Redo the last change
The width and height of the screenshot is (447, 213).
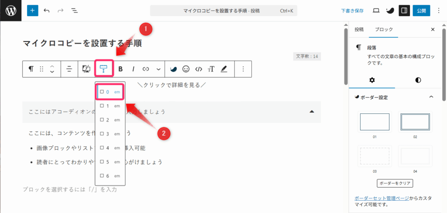coord(60,11)
